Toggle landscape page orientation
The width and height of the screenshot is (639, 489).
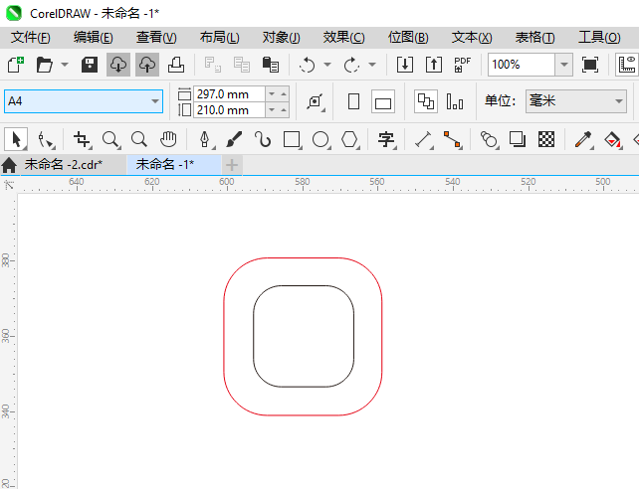(383, 101)
